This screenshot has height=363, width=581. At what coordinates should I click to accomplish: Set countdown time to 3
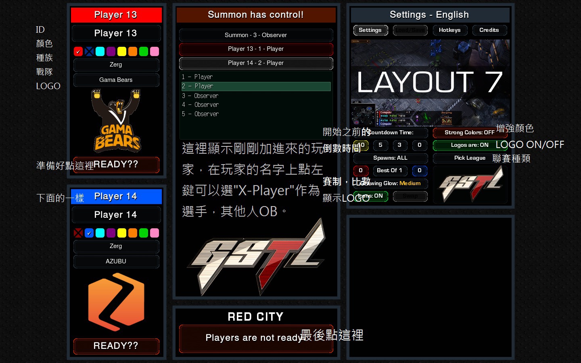(x=400, y=145)
